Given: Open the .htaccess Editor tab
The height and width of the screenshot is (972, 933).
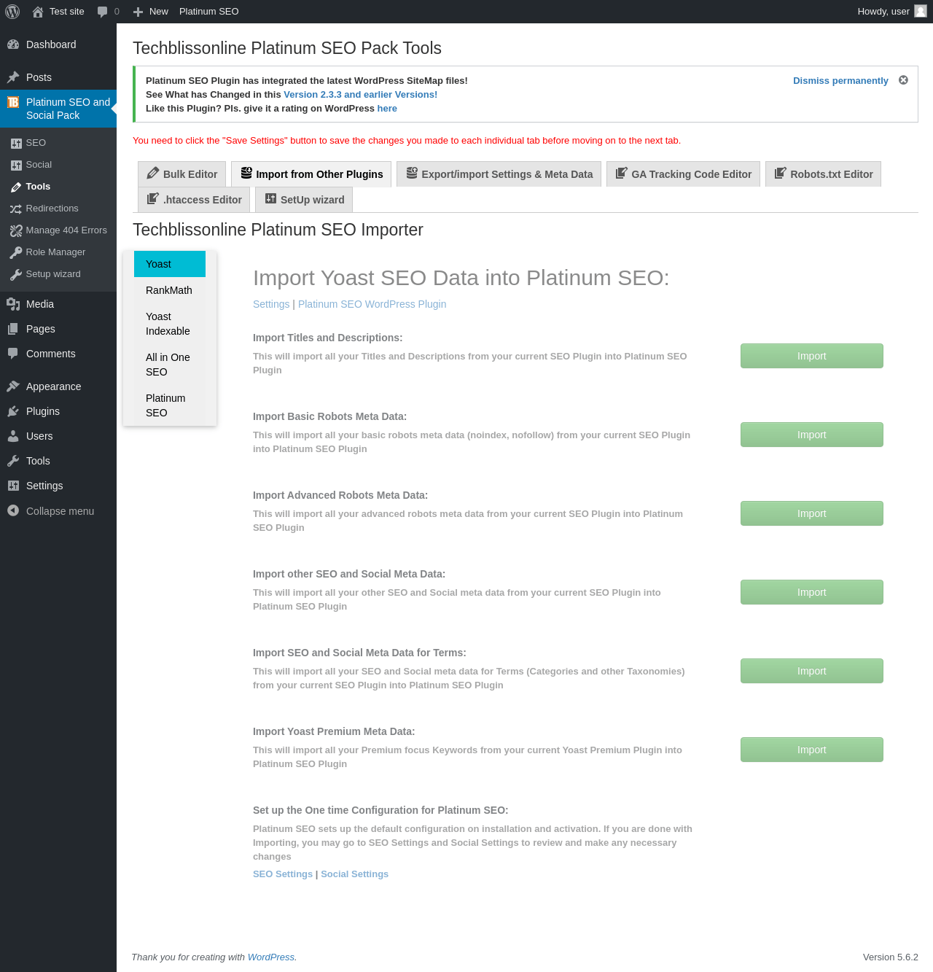Looking at the screenshot, I should (194, 200).
